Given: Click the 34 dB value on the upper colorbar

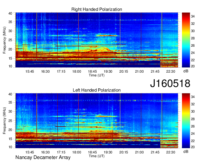Looking at the screenshot, I should [x=193, y=16].
